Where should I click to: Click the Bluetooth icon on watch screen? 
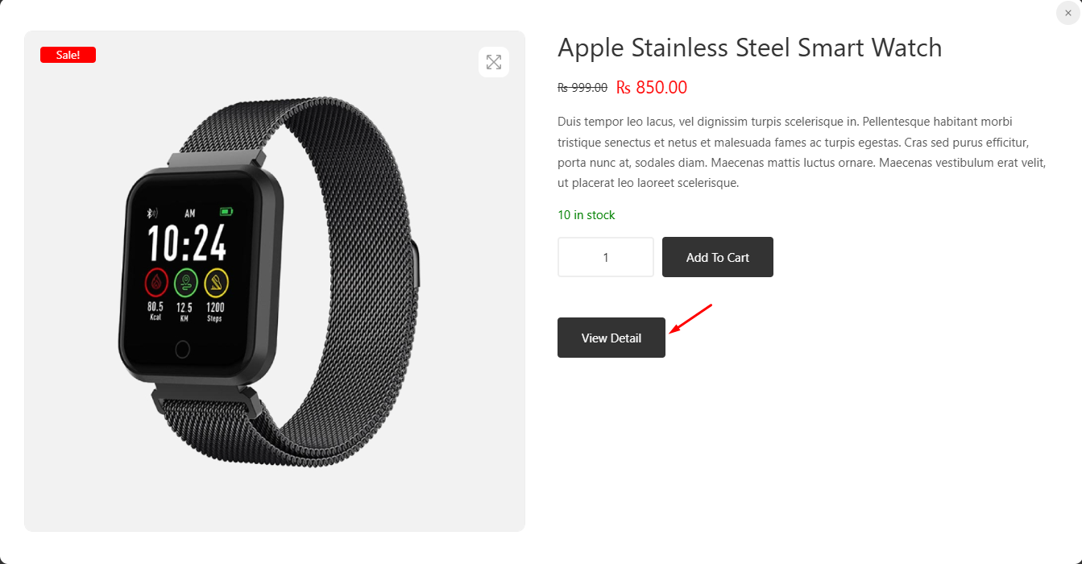(151, 214)
